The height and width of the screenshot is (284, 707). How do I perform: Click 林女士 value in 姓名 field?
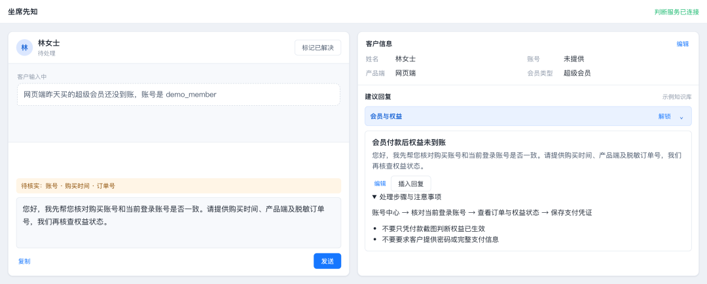point(405,59)
